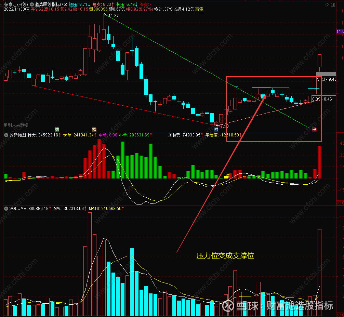Click the 长压: 6.79 value
The width and height of the screenshot is (344, 317).
(127, 4)
